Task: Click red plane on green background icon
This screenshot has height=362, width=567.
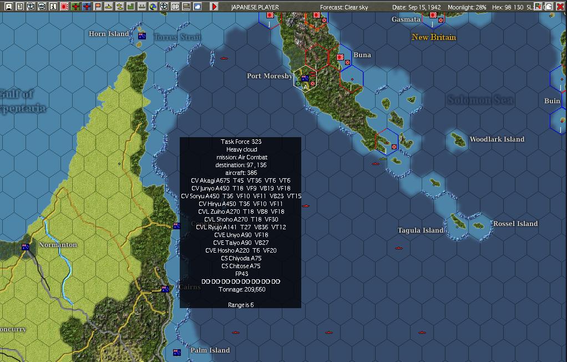Action: [75, 6]
